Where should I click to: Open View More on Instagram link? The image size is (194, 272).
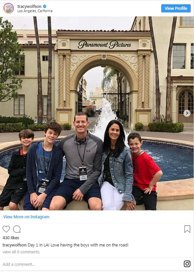[26, 217]
